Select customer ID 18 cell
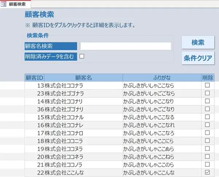Screen dimensions: 219x177 click(x=34, y=141)
